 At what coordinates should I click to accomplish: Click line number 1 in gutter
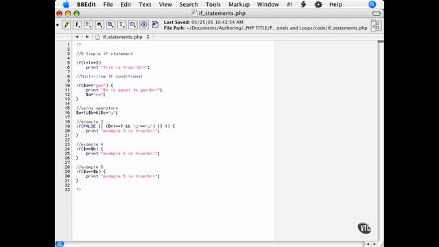click(x=69, y=45)
